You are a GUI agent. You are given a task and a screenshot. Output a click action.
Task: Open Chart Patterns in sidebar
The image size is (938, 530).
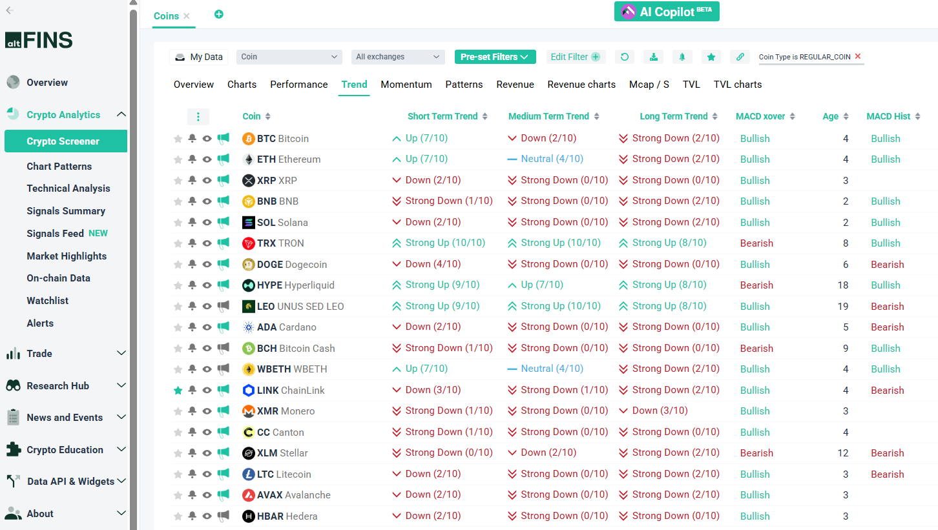tap(59, 167)
